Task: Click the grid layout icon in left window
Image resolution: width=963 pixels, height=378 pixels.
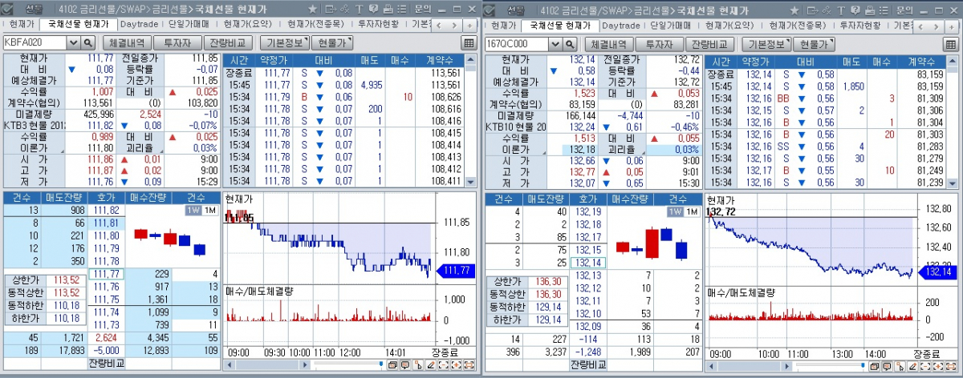Action: tap(469, 43)
